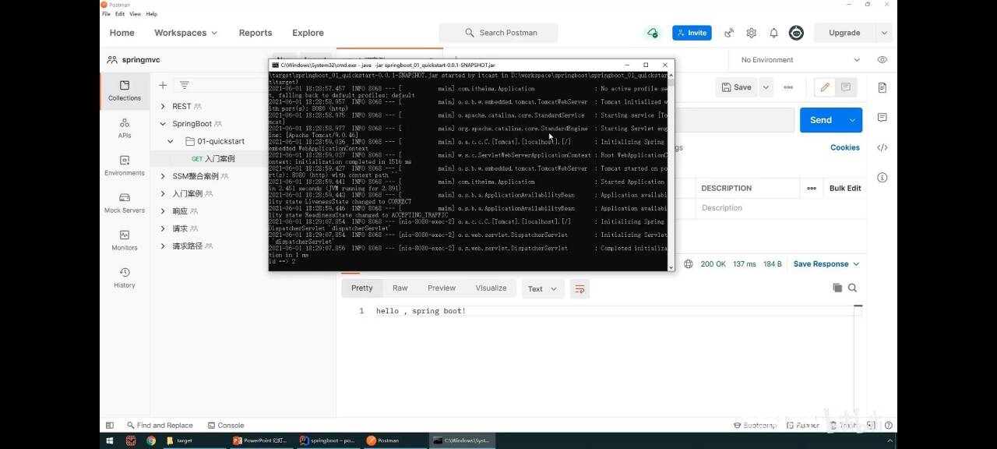Click the Search Postman field
This screenshot has height=449, width=997.
[498, 33]
